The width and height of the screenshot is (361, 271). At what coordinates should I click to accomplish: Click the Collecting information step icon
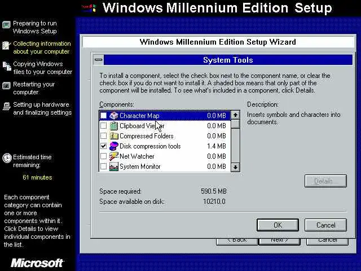pyautogui.click(x=6, y=45)
